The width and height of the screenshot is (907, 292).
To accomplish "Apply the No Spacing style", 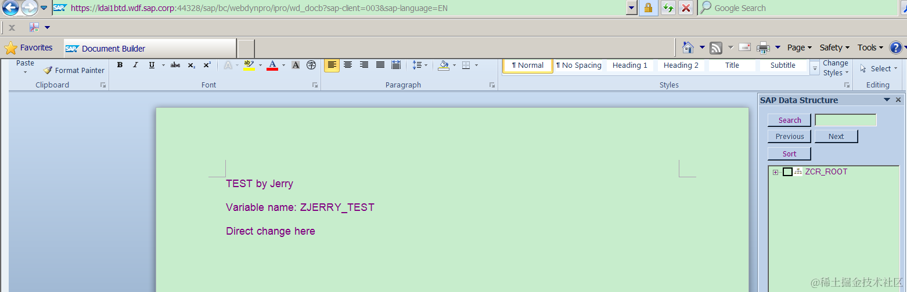I will coord(578,65).
